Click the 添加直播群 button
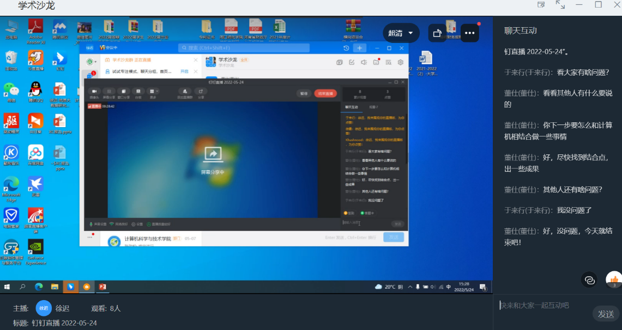This screenshot has height=330, width=622. point(185,94)
